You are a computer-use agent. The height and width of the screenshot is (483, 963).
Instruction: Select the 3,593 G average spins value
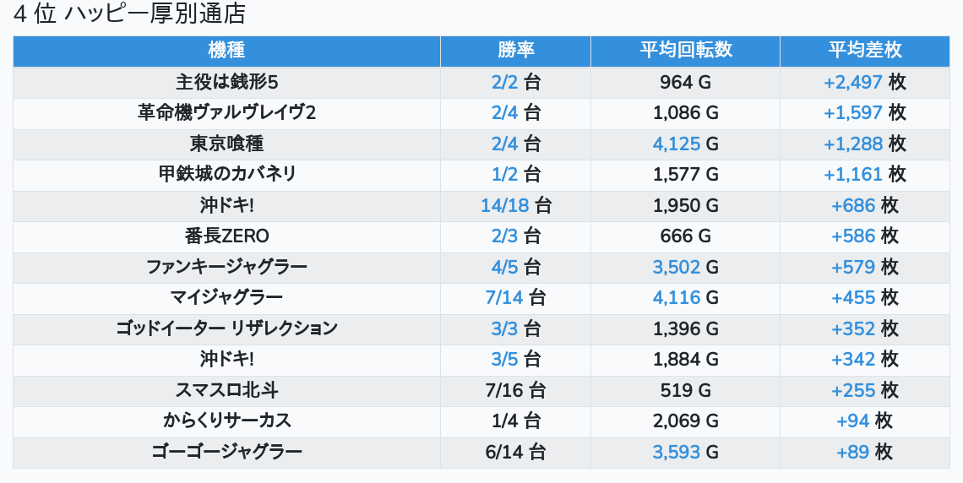pos(685,452)
